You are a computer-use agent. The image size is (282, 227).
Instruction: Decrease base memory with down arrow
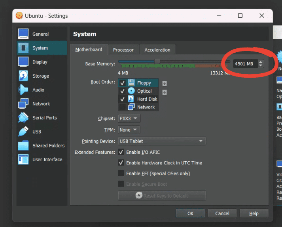tap(260, 65)
